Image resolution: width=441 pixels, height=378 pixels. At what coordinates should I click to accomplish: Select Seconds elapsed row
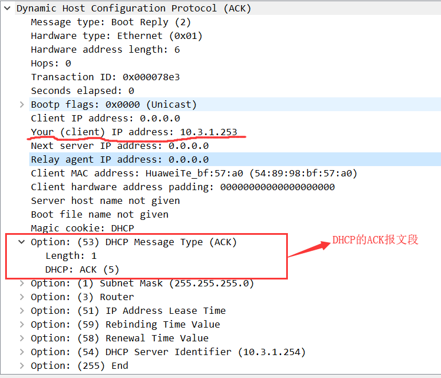tap(83, 90)
